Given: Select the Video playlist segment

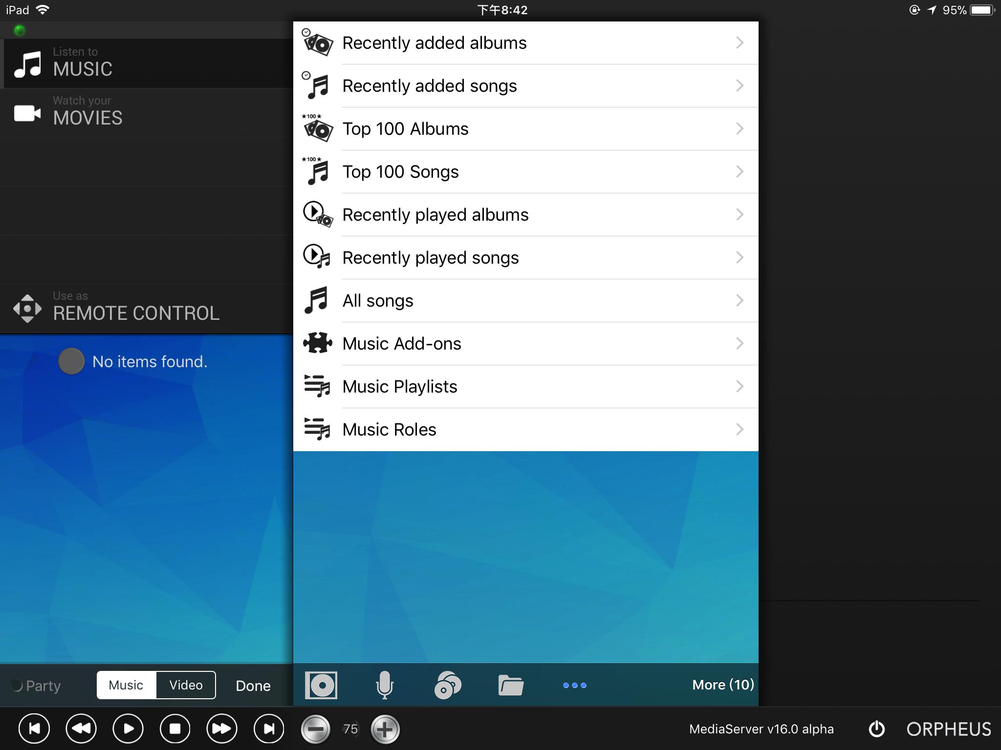Looking at the screenshot, I should [x=186, y=685].
